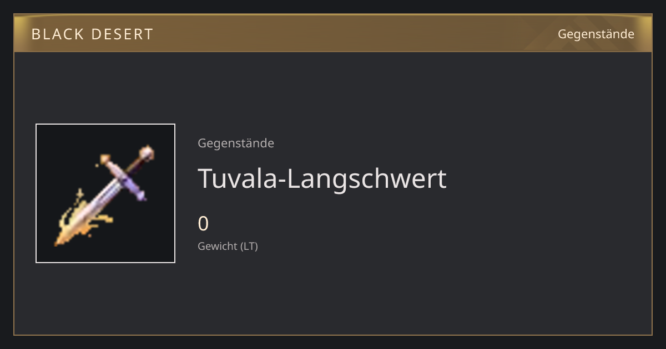Click the Tuvala longsword item thumbnail
The width and height of the screenshot is (666, 349).
point(105,193)
